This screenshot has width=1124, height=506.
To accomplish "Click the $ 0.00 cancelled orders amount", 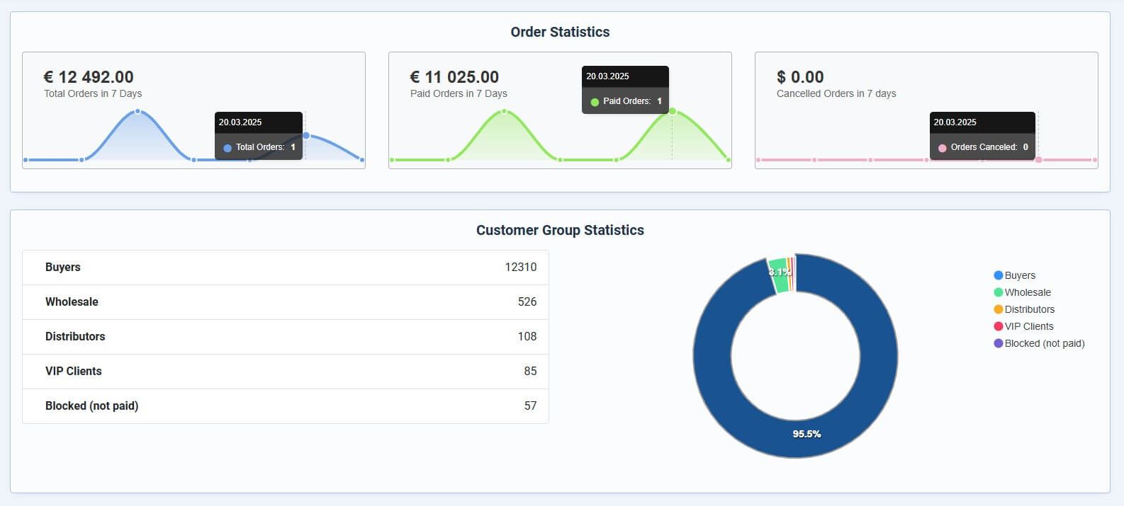I will tap(800, 77).
